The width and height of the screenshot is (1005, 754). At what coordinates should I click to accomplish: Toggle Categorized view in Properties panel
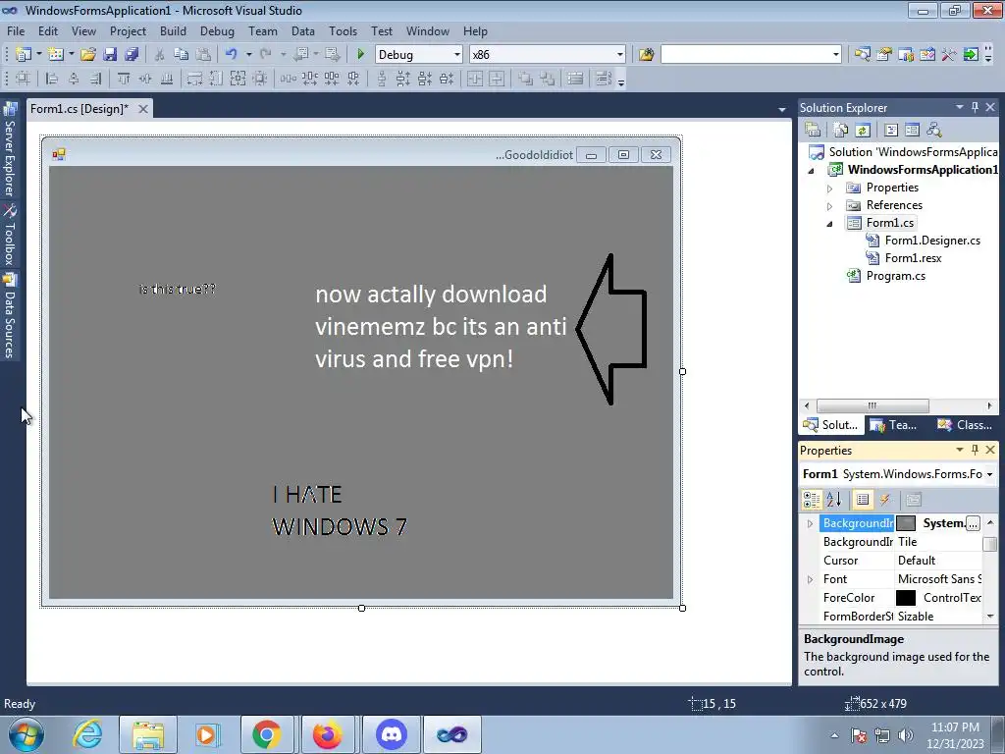812,500
